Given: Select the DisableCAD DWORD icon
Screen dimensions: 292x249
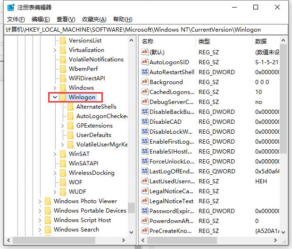Looking at the screenshot, I should tap(145, 121).
